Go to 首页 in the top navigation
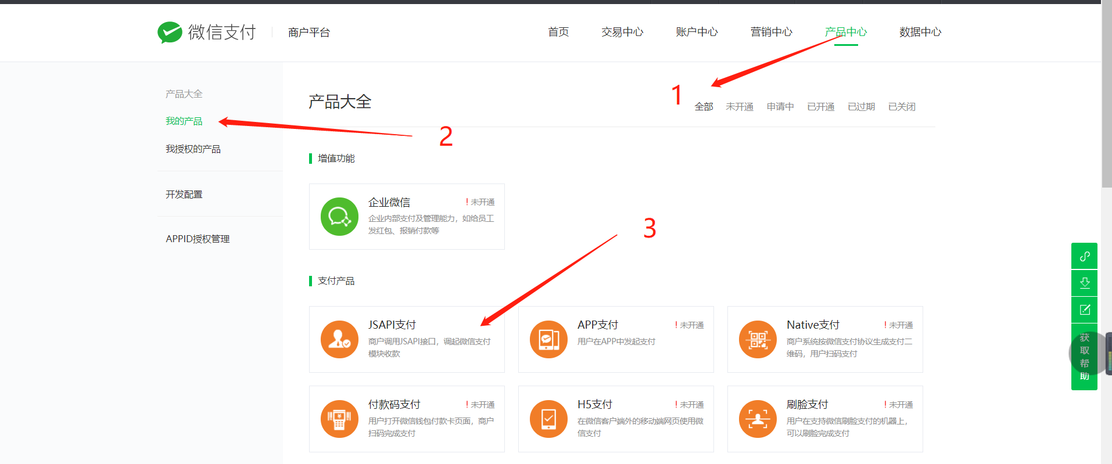The width and height of the screenshot is (1112, 464). [558, 32]
